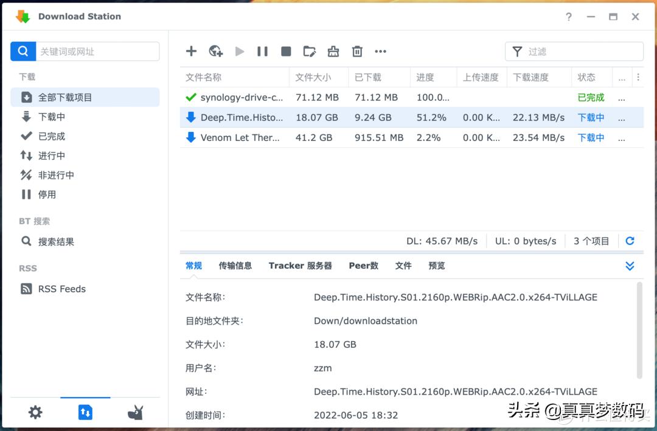Collapse the info panel with double chevron
The image size is (657, 431).
click(630, 266)
